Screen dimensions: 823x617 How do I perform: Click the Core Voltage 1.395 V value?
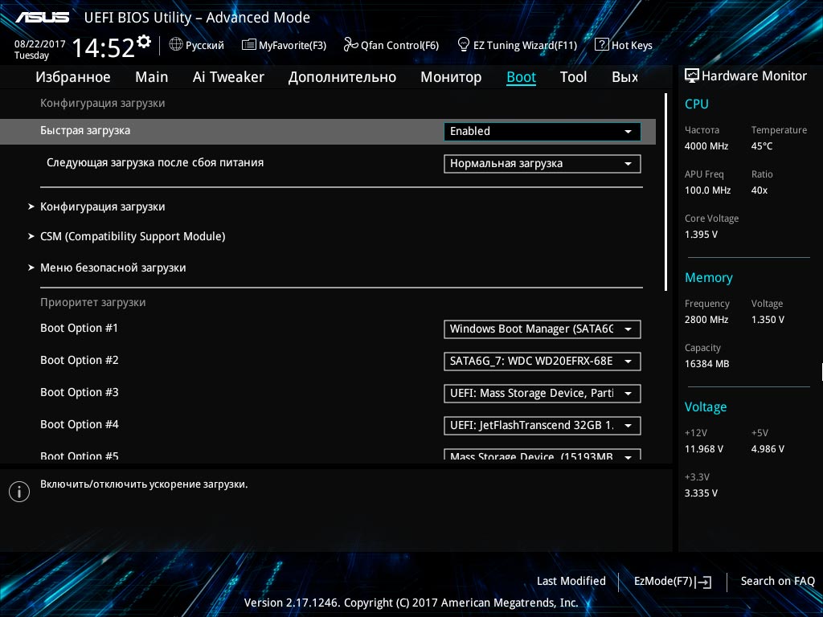tap(701, 235)
